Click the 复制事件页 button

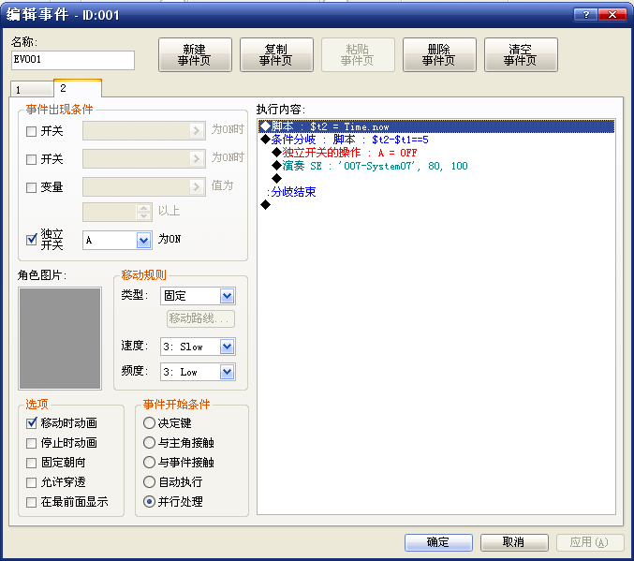[x=276, y=54]
